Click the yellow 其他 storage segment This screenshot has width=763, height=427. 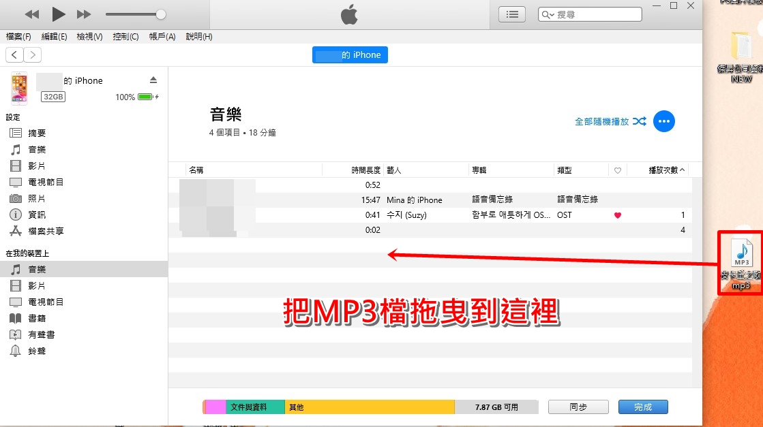370,407
